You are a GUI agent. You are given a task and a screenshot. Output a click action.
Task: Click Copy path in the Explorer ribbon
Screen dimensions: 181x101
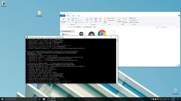[79, 20]
